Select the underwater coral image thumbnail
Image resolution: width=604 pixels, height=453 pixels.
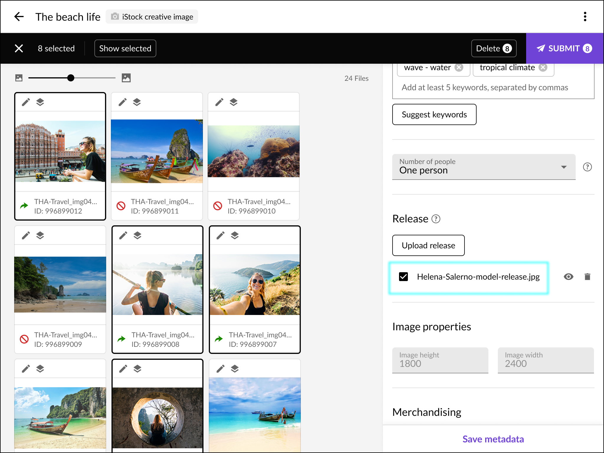254,151
